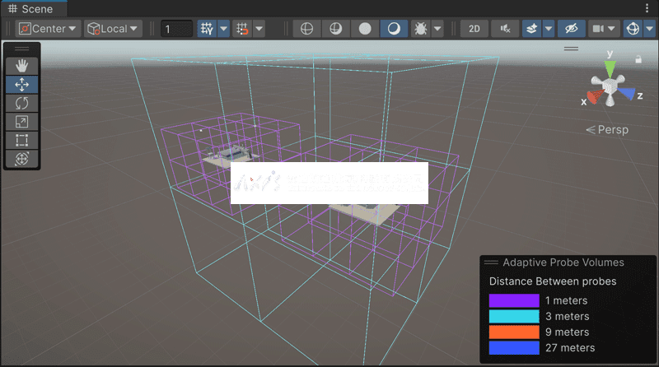This screenshot has width=659, height=367.
Task: Click the grid snap value input field
Action: coord(176,28)
